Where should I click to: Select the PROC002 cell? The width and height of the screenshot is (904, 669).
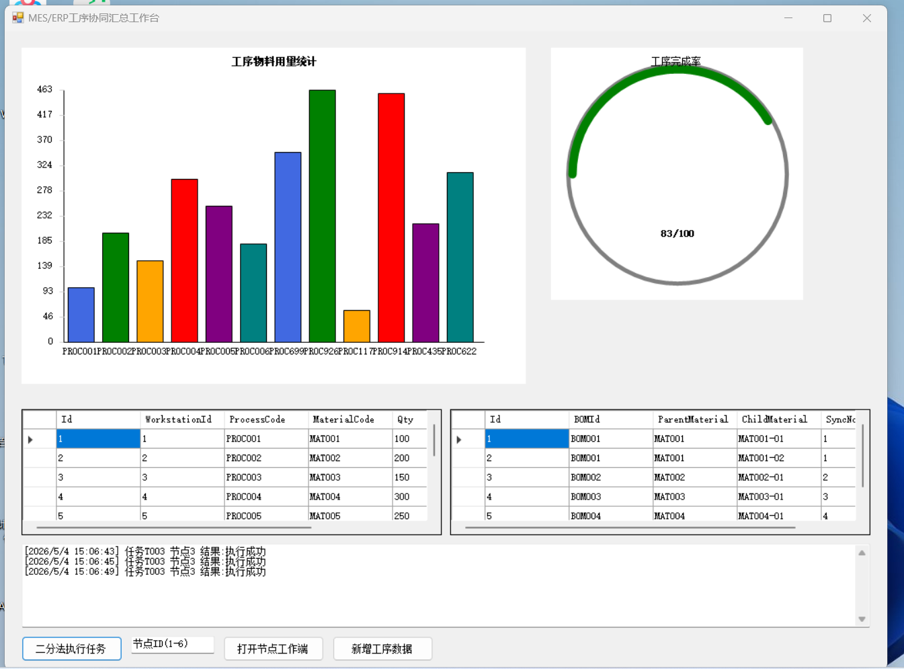tap(266, 459)
